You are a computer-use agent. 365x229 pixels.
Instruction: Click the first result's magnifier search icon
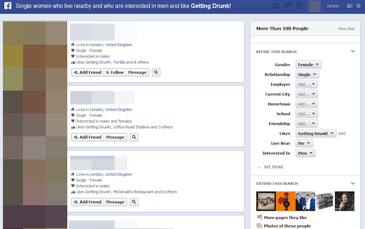click(156, 73)
